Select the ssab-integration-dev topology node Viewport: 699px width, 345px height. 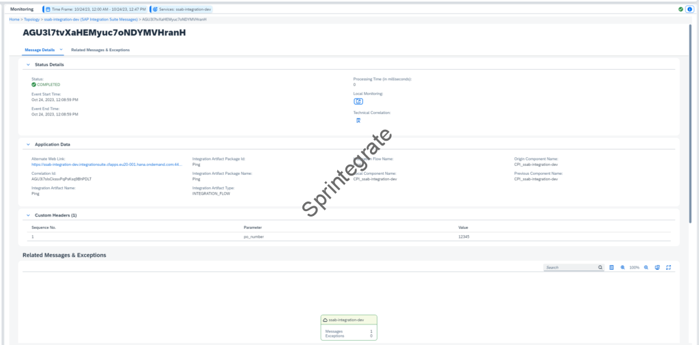[x=349, y=328]
